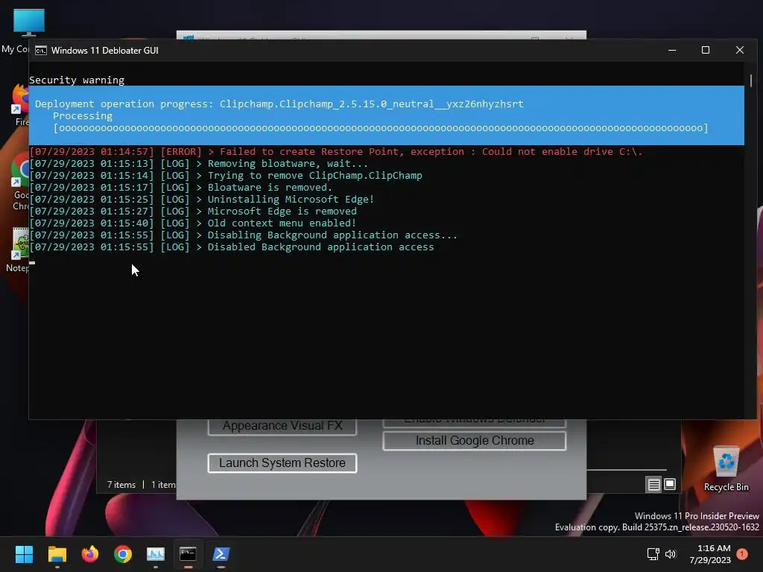Open the Windows Start menu
The image size is (763, 572).
24,554
